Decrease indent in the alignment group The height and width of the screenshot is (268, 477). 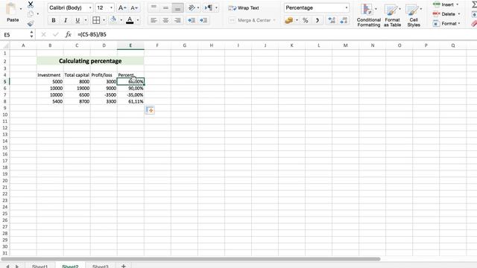pyautogui.click(x=192, y=20)
